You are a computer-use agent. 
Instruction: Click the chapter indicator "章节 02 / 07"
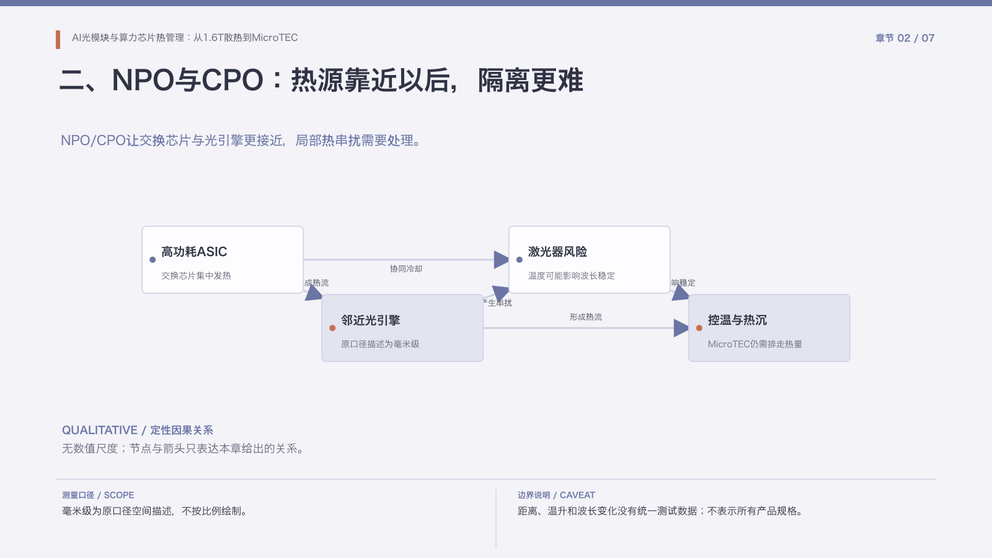click(905, 38)
